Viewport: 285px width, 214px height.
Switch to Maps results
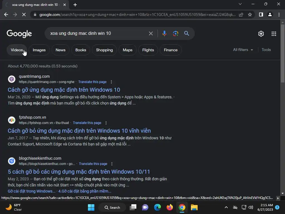tap(127, 50)
